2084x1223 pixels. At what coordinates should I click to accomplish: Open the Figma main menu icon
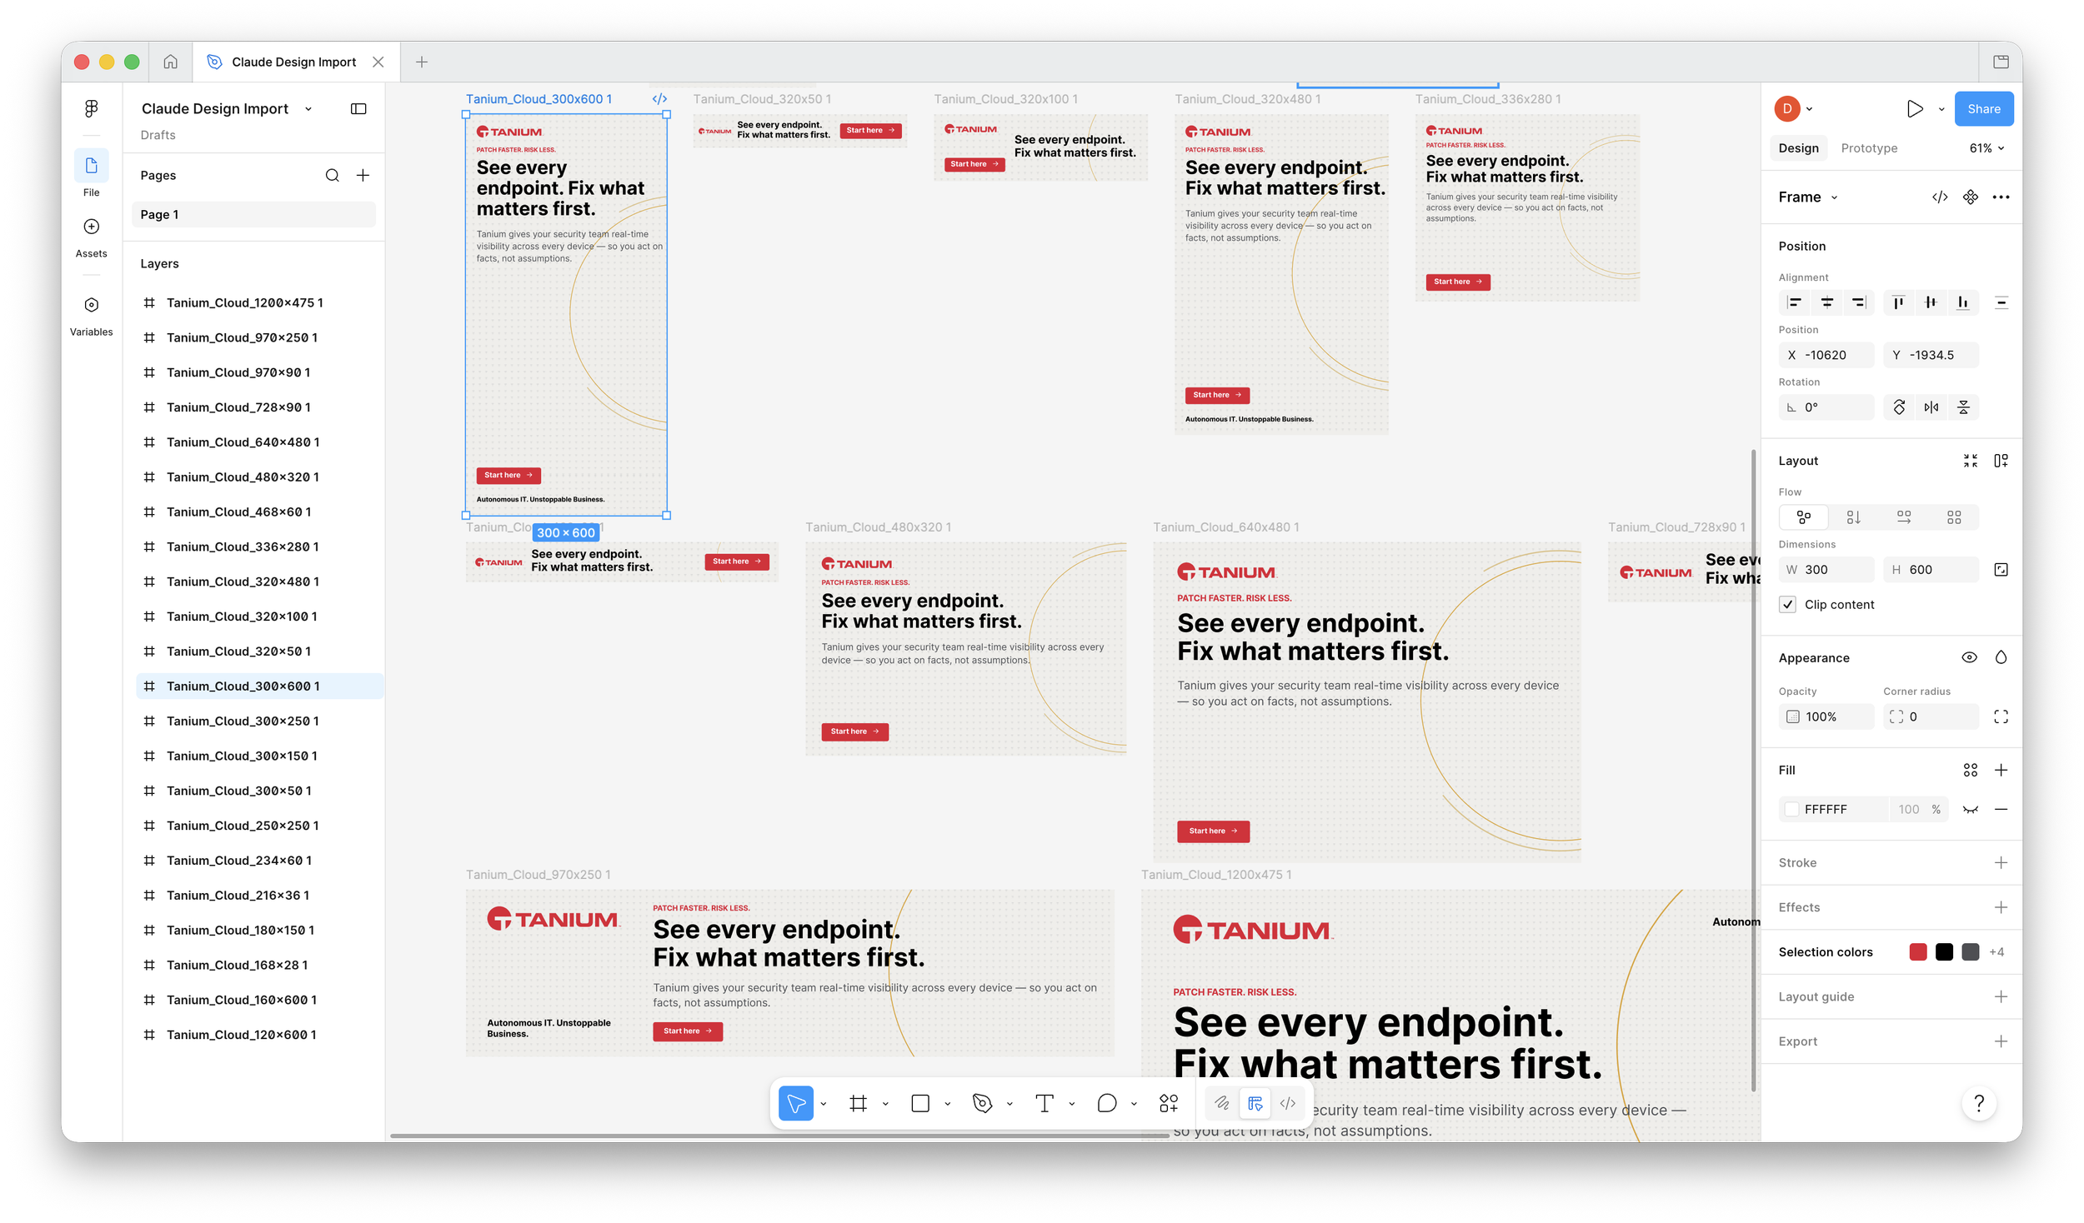(x=92, y=108)
